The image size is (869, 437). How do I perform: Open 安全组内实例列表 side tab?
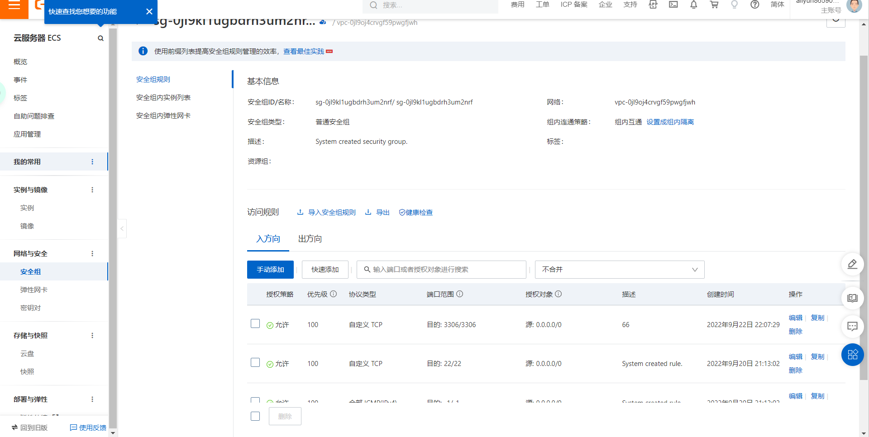(163, 98)
